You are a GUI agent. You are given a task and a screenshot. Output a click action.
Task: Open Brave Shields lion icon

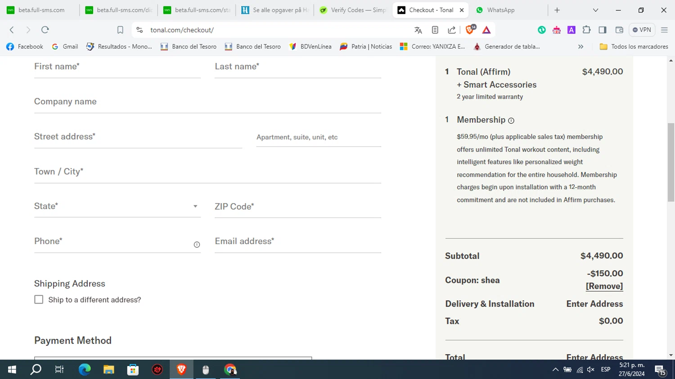470,30
